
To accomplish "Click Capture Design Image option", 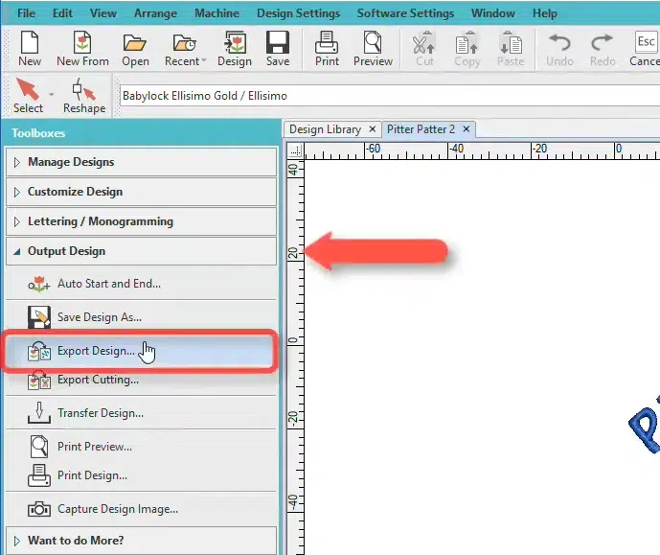I will coord(142,509).
